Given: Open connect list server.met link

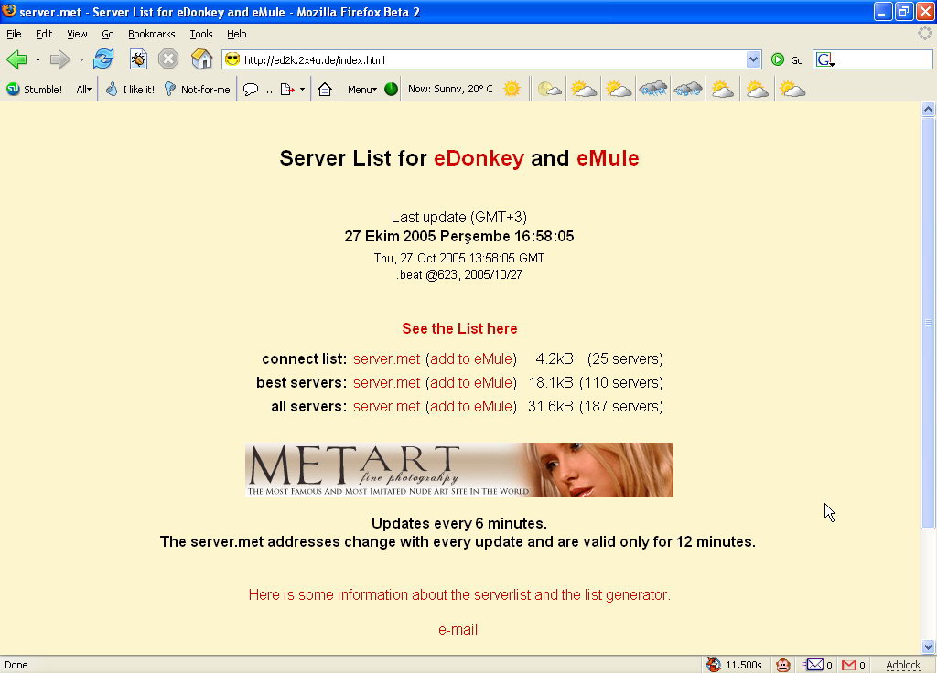Looking at the screenshot, I should (387, 358).
